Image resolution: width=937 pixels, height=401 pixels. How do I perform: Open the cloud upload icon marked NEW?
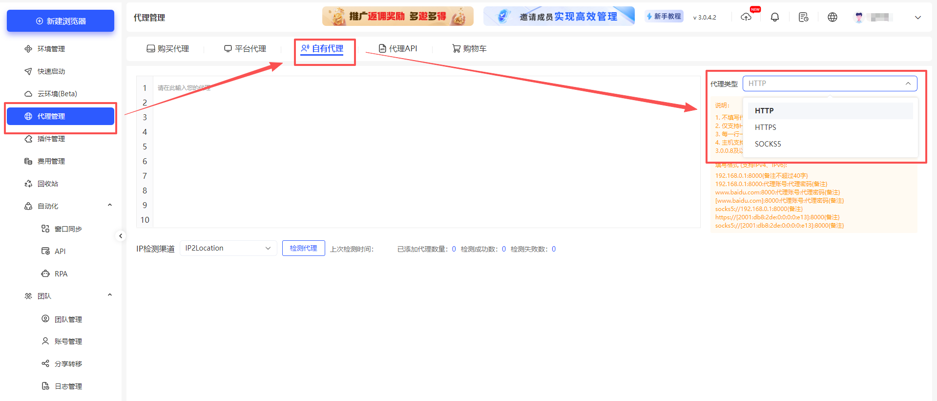pos(746,17)
